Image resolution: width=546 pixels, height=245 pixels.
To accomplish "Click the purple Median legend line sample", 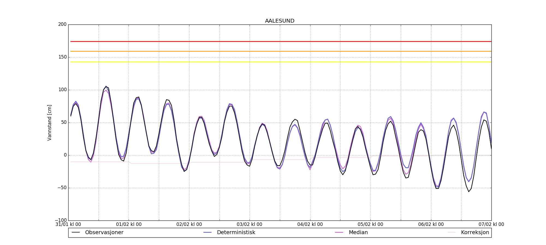I will (339, 232).
